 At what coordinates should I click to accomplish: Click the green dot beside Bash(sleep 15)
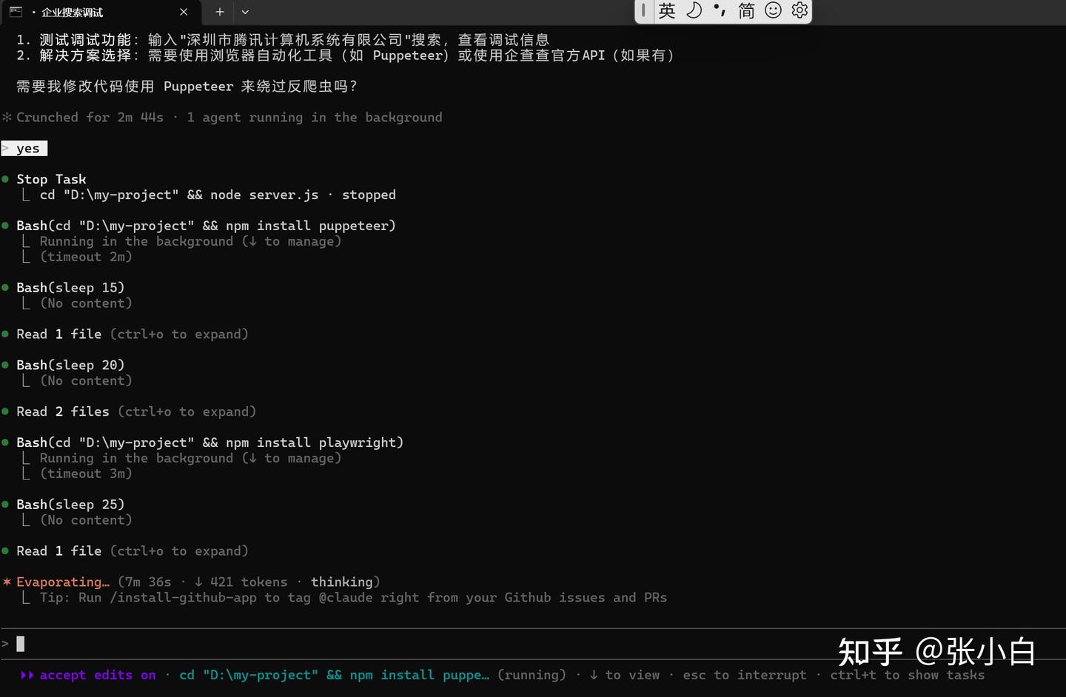tap(6, 287)
